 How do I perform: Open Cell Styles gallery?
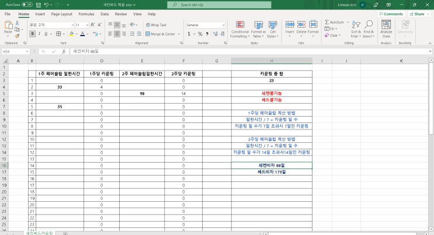[x=273, y=29]
